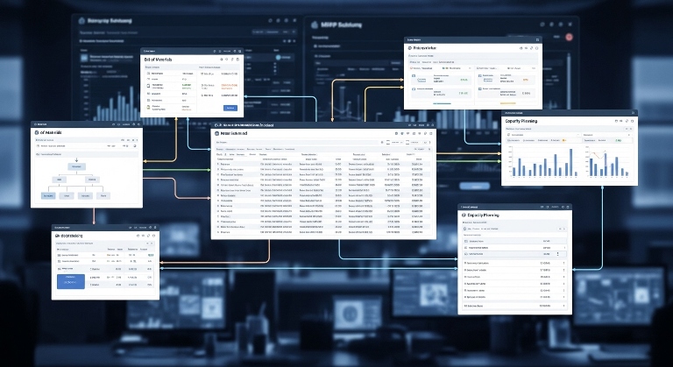This screenshot has width=673, height=367.
Task: Select the first tab in the central table window
Action: point(221,150)
